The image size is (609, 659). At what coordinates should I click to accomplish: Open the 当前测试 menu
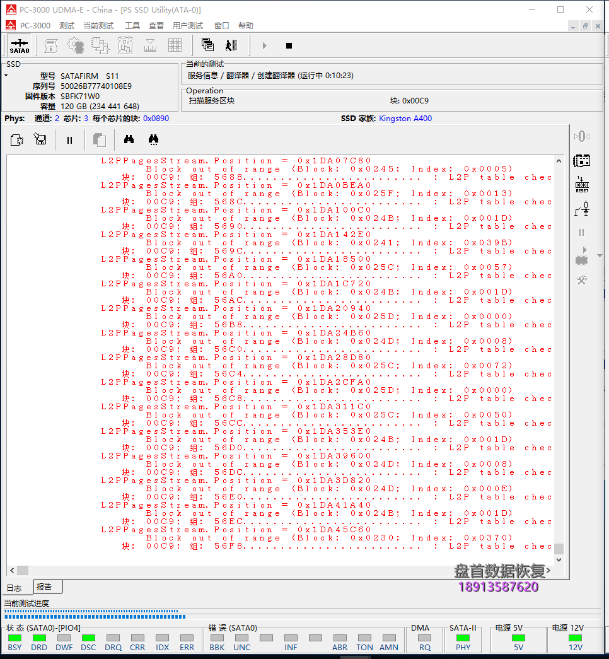pos(98,26)
